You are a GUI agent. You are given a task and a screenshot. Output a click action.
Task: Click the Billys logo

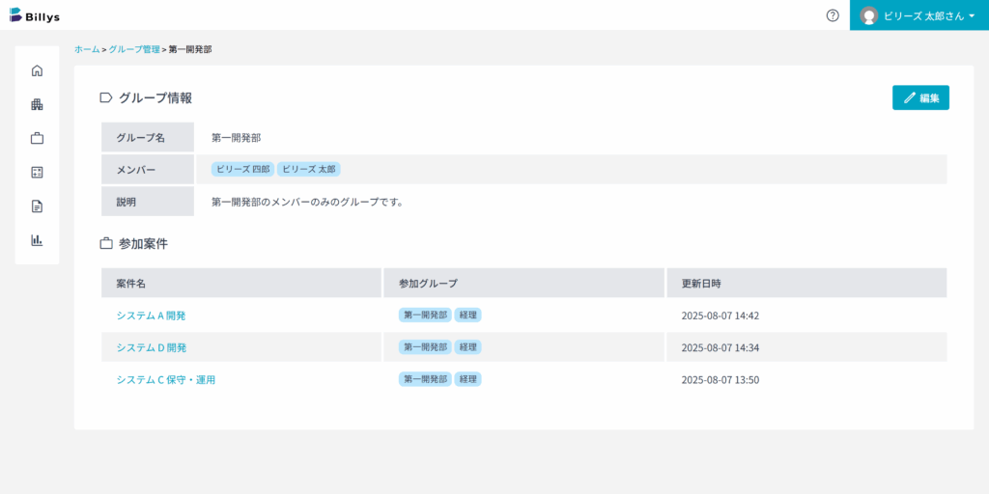pyautogui.click(x=35, y=15)
